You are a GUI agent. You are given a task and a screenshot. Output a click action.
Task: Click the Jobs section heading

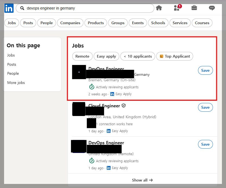pyautogui.click(x=78, y=46)
